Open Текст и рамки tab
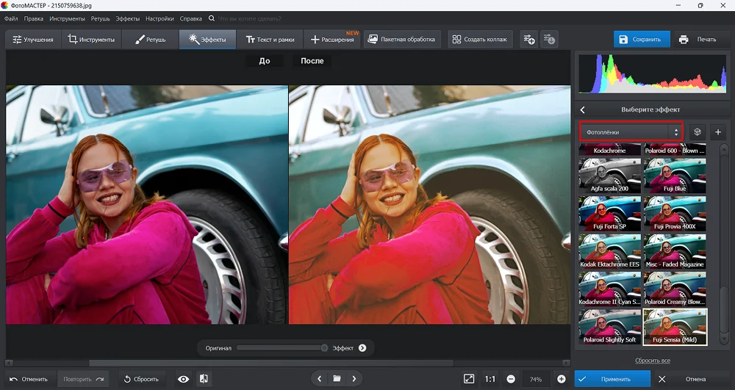 (270, 40)
